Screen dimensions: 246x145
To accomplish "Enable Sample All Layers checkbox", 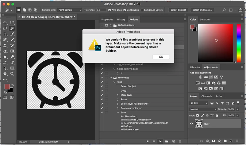I will [x=142, y=10].
